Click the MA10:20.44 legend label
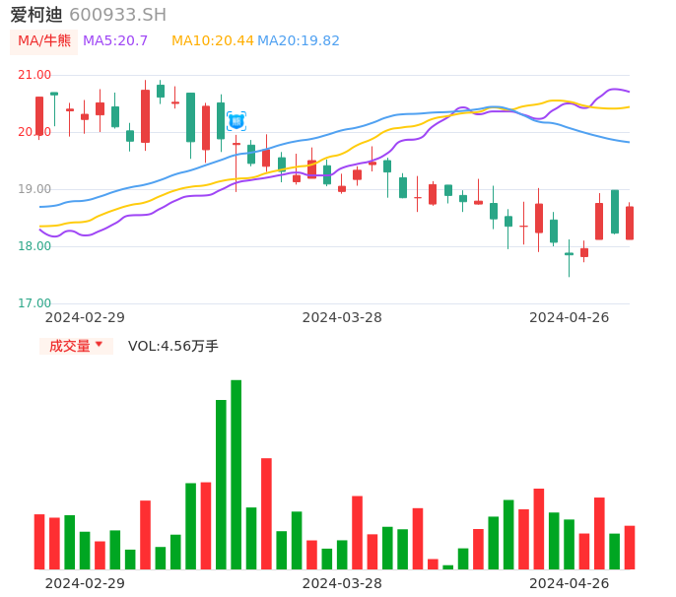 point(213,41)
